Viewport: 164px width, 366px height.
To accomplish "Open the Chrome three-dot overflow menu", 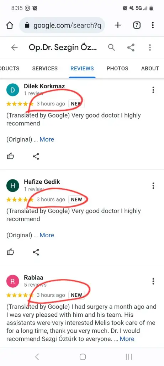I will pyautogui.click(x=153, y=25).
